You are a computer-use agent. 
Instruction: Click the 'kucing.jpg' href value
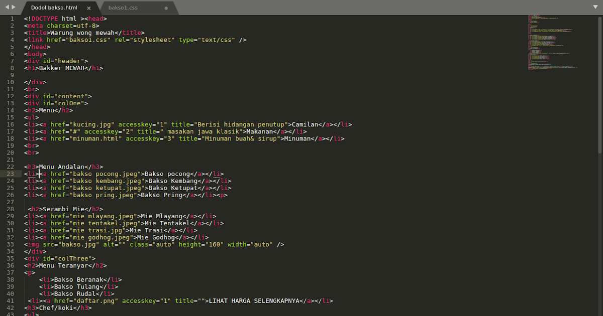click(x=93, y=124)
